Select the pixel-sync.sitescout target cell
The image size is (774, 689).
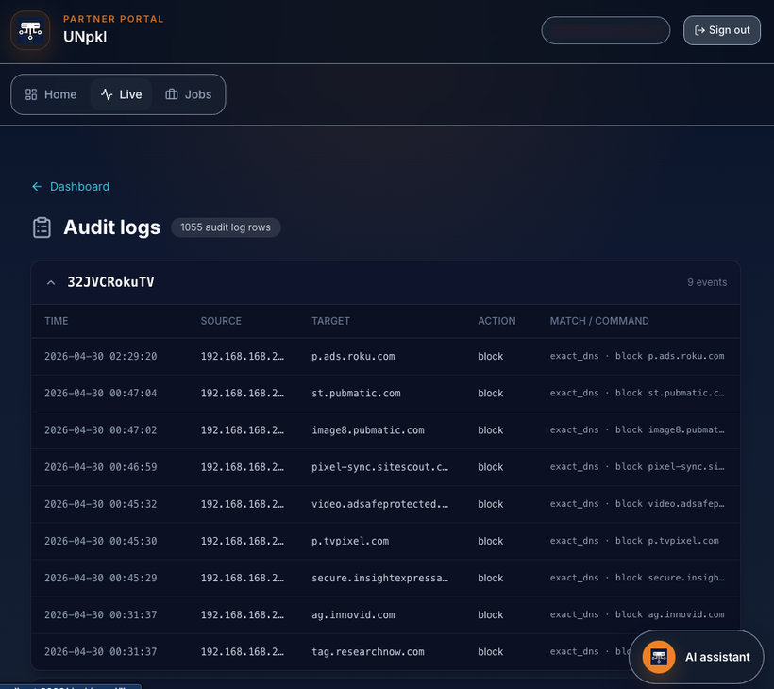(x=379, y=467)
